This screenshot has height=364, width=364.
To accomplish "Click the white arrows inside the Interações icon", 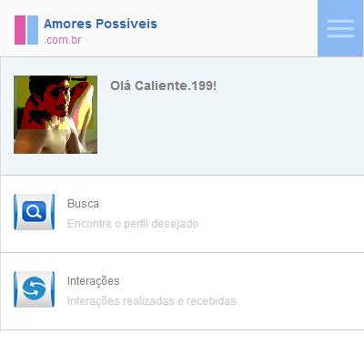I will tap(35, 289).
